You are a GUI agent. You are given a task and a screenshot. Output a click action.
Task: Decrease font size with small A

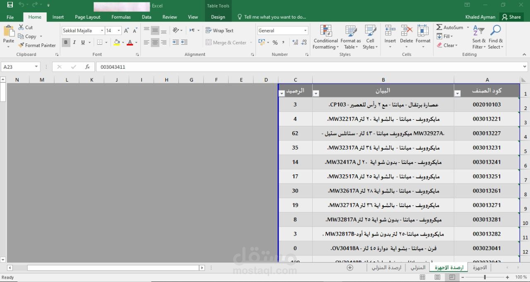135,31
